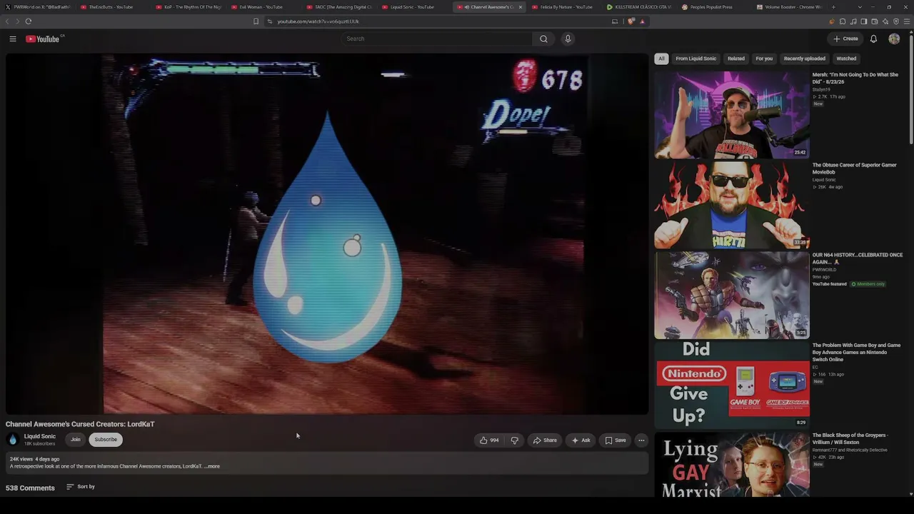Open the Create menu
This screenshot has width=914, height=514.
845,39
